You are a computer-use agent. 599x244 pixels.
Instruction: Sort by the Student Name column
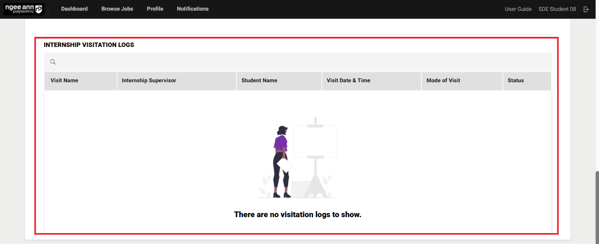pos(259,80)
